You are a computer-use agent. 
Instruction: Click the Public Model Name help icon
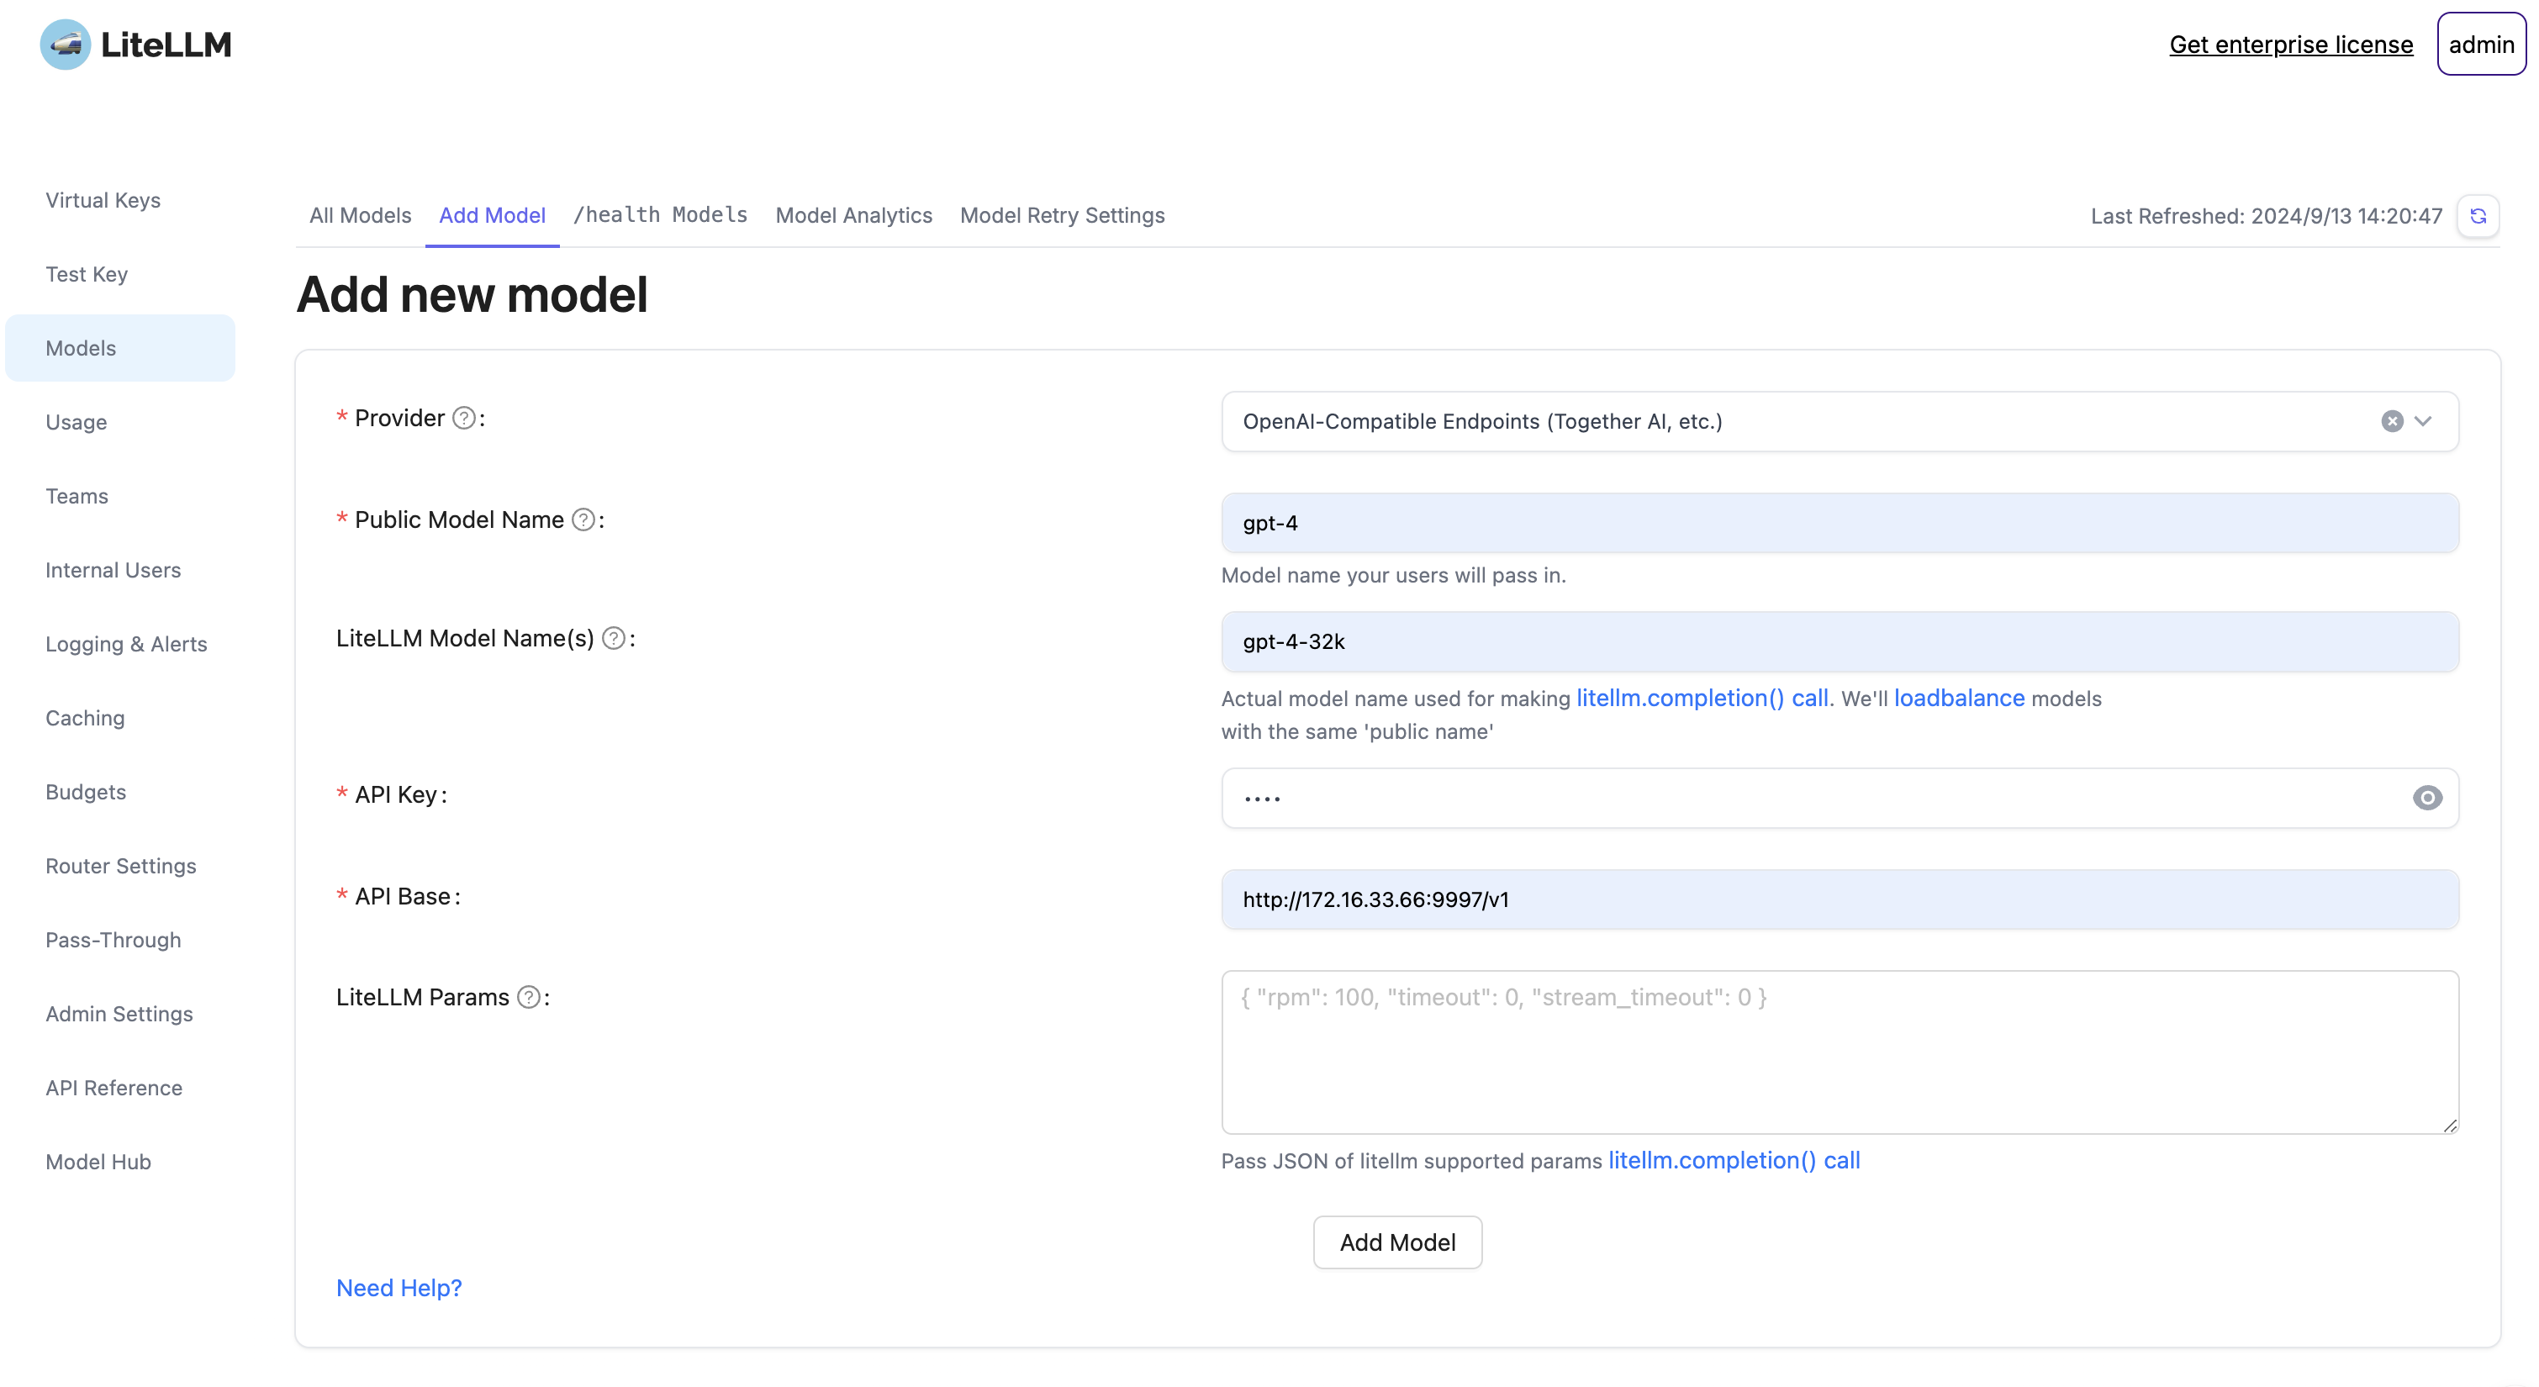coord(583,519)
